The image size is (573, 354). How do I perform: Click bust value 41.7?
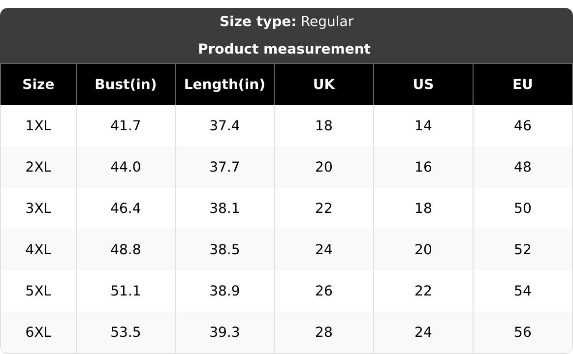(126, 126)
